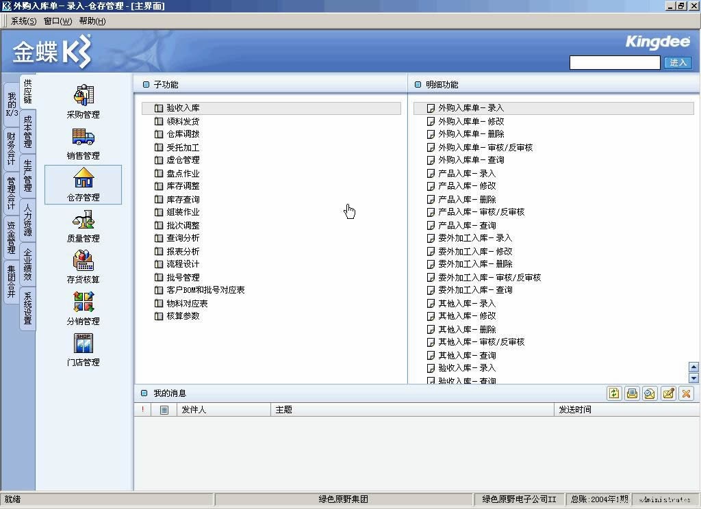Switch to the 生产管理 vertical tab

(27, 176)
